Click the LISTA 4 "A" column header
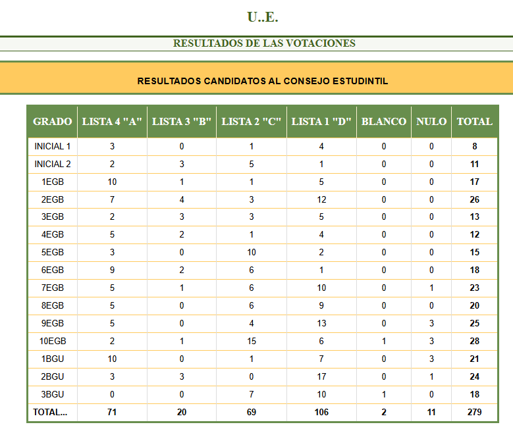Image resolution: width=513 pixels, height=433 pixels. coord(112,122)
